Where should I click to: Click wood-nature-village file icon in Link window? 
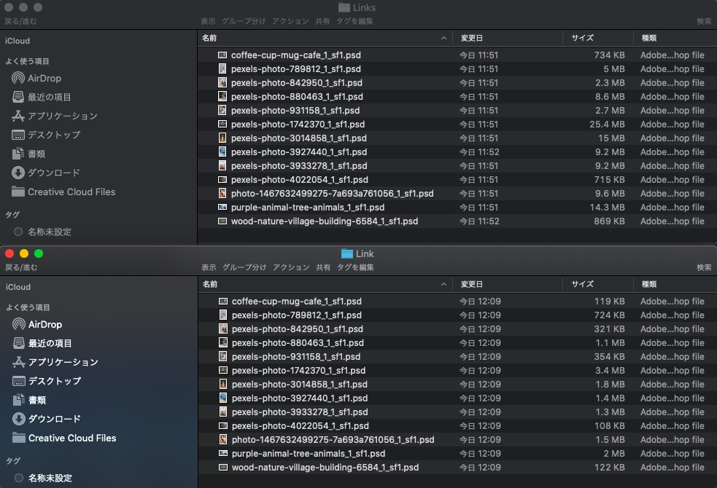[x=223, y=468]
